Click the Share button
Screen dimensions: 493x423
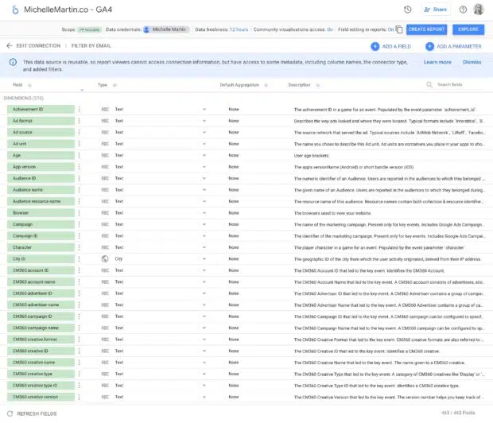[x=436, y=10]
